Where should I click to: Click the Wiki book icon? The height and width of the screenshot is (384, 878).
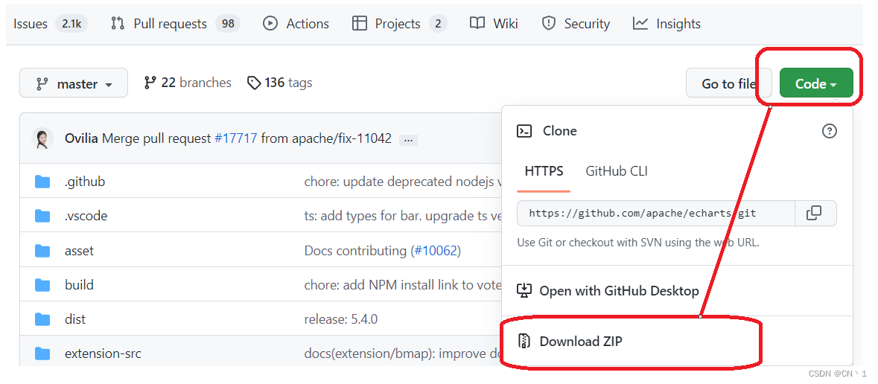coord(477,24)
